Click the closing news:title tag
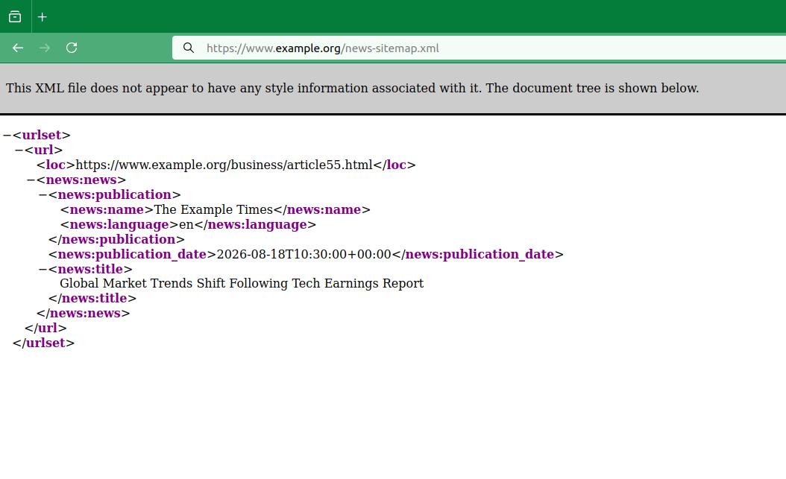Viewport: 786px width, 479px height. (92, 298)
